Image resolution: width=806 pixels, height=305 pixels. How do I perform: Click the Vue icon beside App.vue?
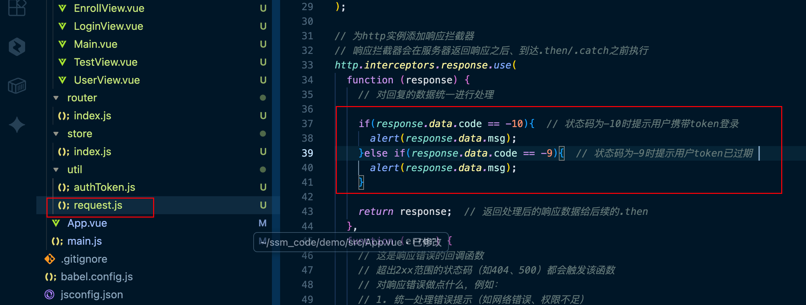56,223
